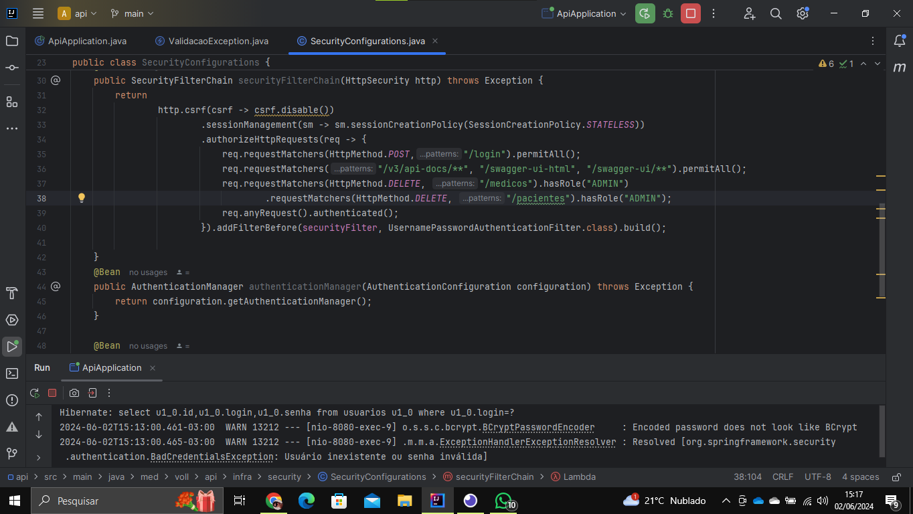
Task: Stop process in Run panel toolbar
Action: [x=52, y=393]
